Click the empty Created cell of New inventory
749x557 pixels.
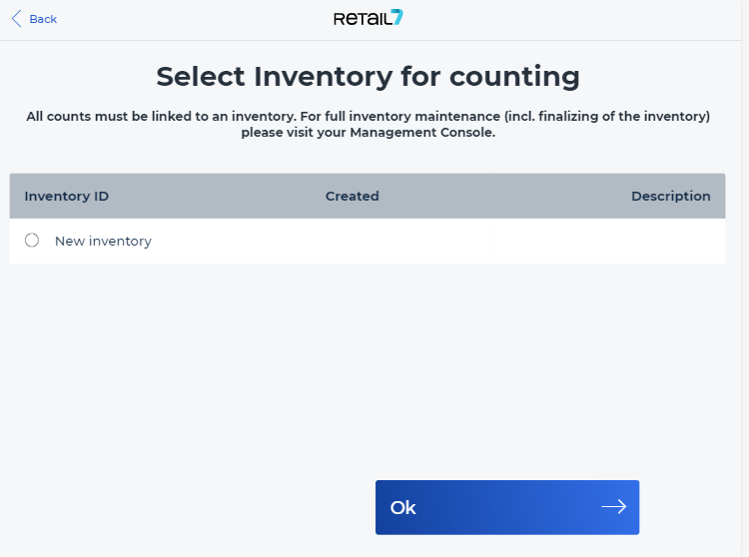pyautogui.click(x=400, y=241)
